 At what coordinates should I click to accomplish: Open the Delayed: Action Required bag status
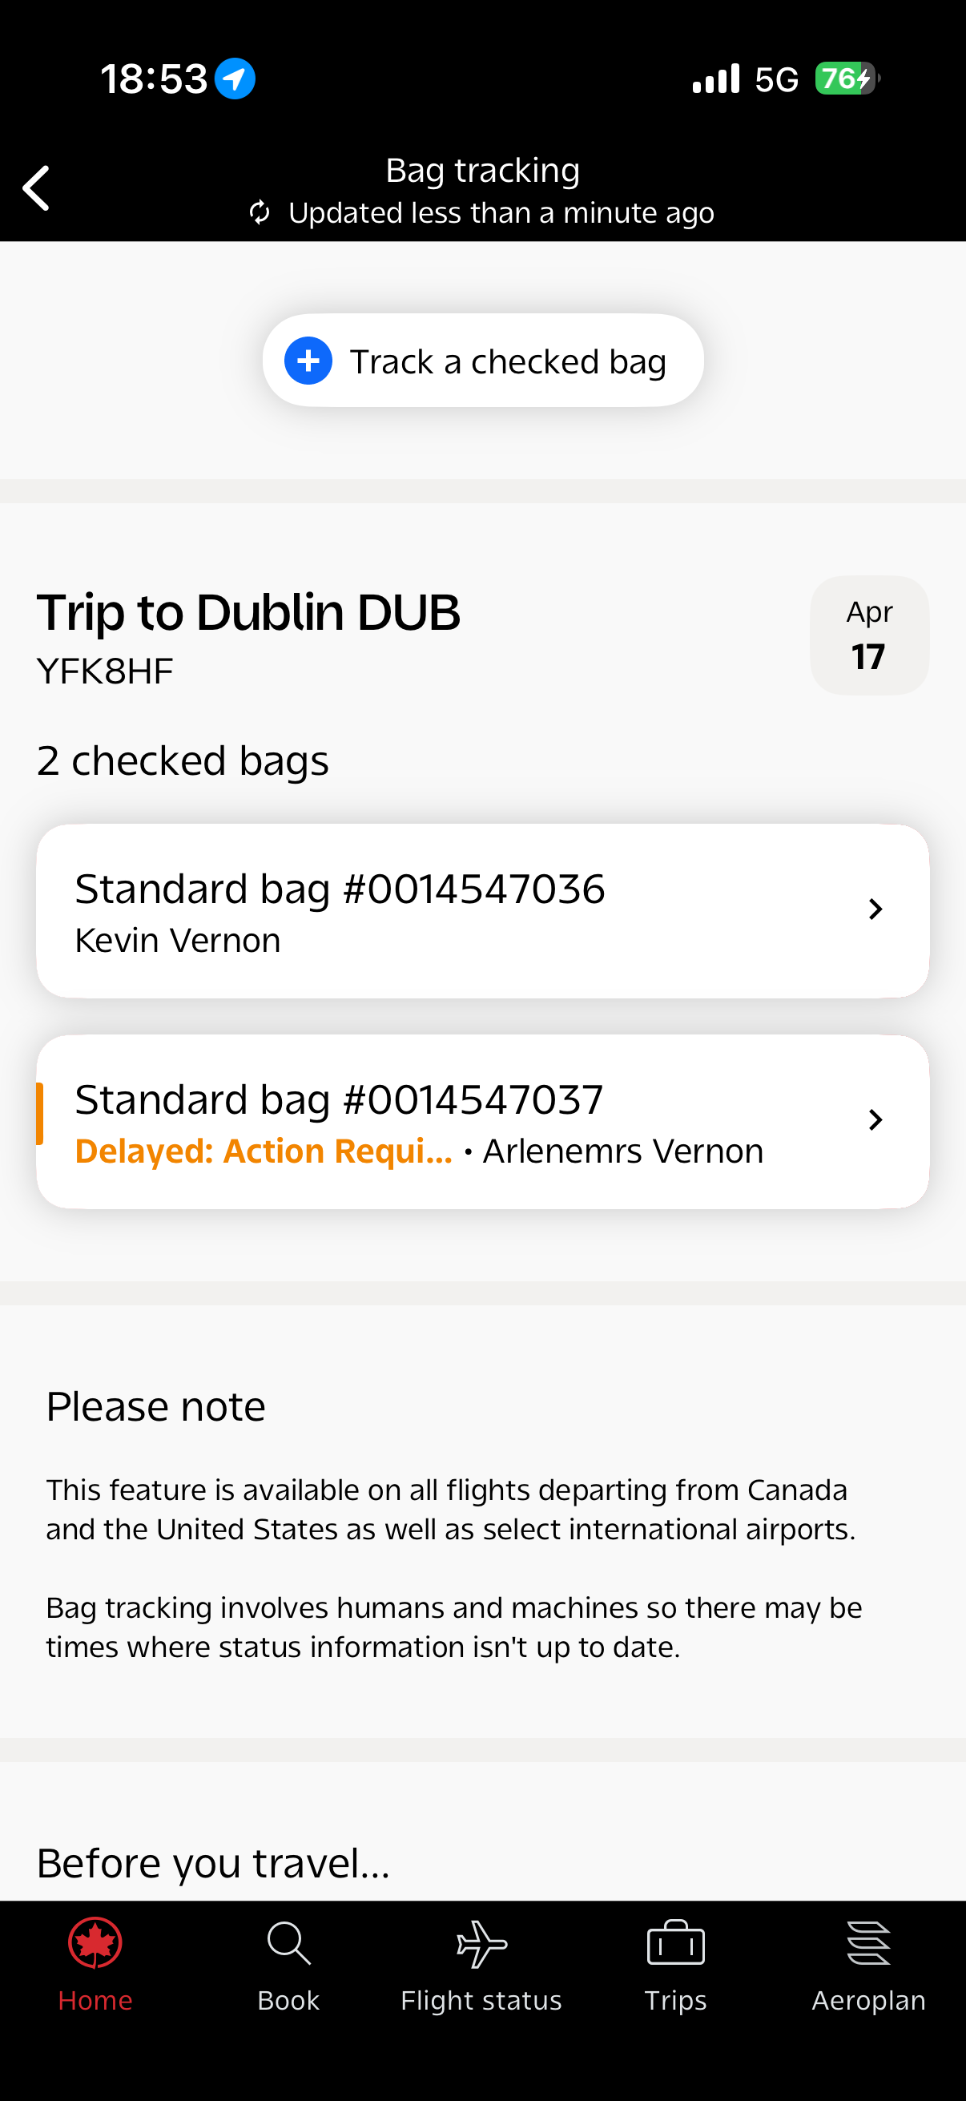[x=264, y=1151]
